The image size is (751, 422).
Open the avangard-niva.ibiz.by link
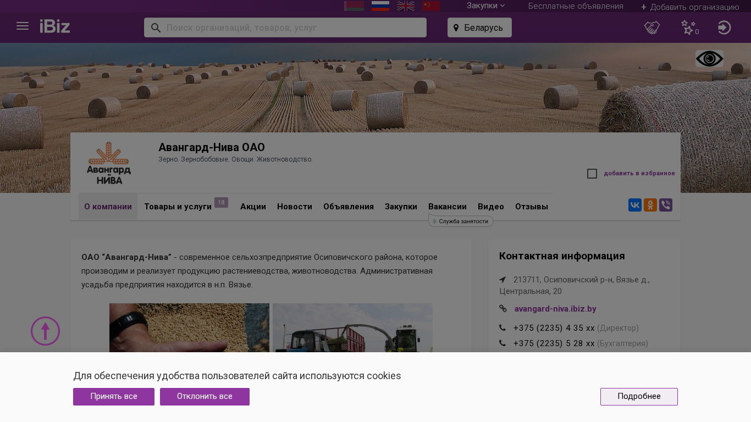(x=555, y=309)
